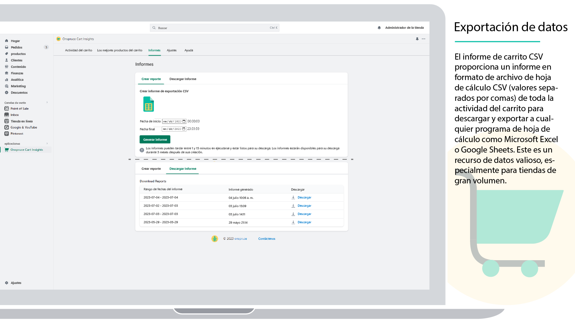575x323 pixels.
Task: Click the '04 julio 10:06 a. m.' cell
Action: [241, 198]
